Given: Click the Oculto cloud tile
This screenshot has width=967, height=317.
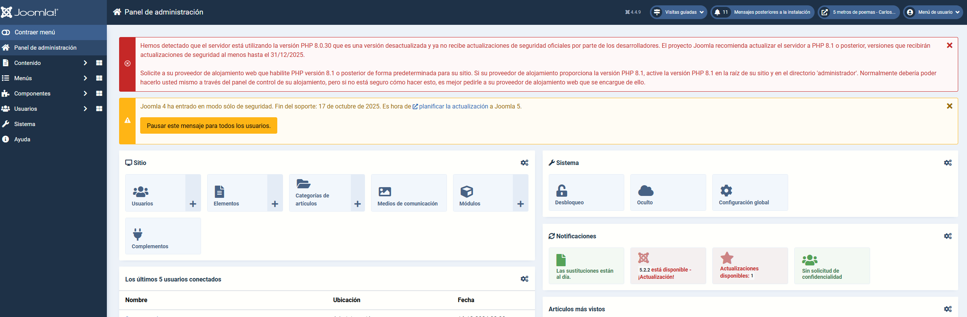Looking at the screenshot, I should coord(668,192).
